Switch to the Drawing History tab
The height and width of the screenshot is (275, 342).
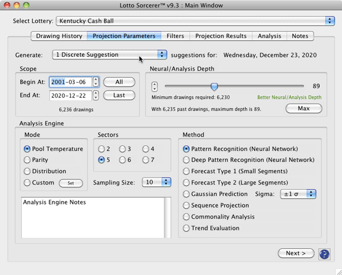click(x=59, y=36)
